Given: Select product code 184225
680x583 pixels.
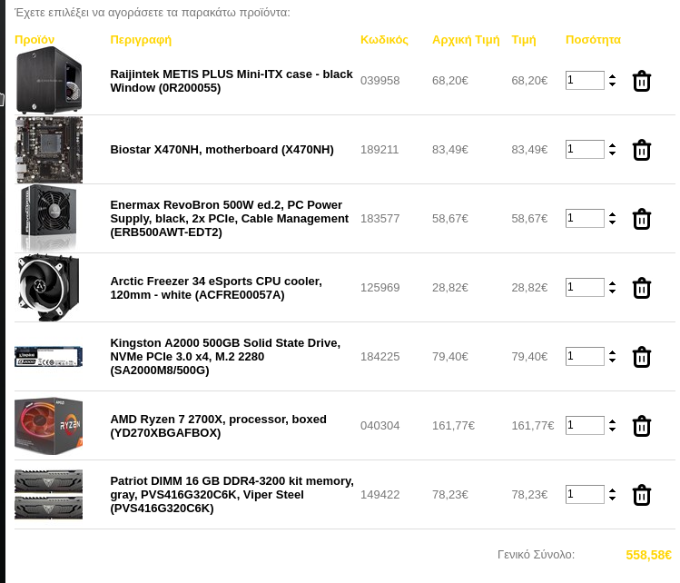Looking at the screenshot, I should tap(379, 357).
